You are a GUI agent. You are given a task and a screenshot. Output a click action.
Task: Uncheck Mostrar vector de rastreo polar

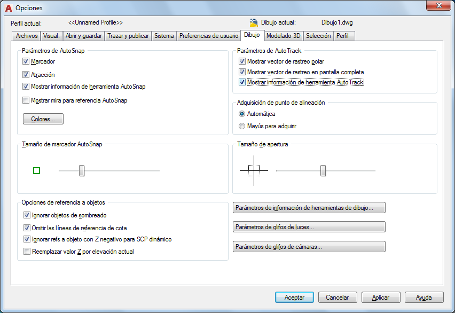pos(242,61)
